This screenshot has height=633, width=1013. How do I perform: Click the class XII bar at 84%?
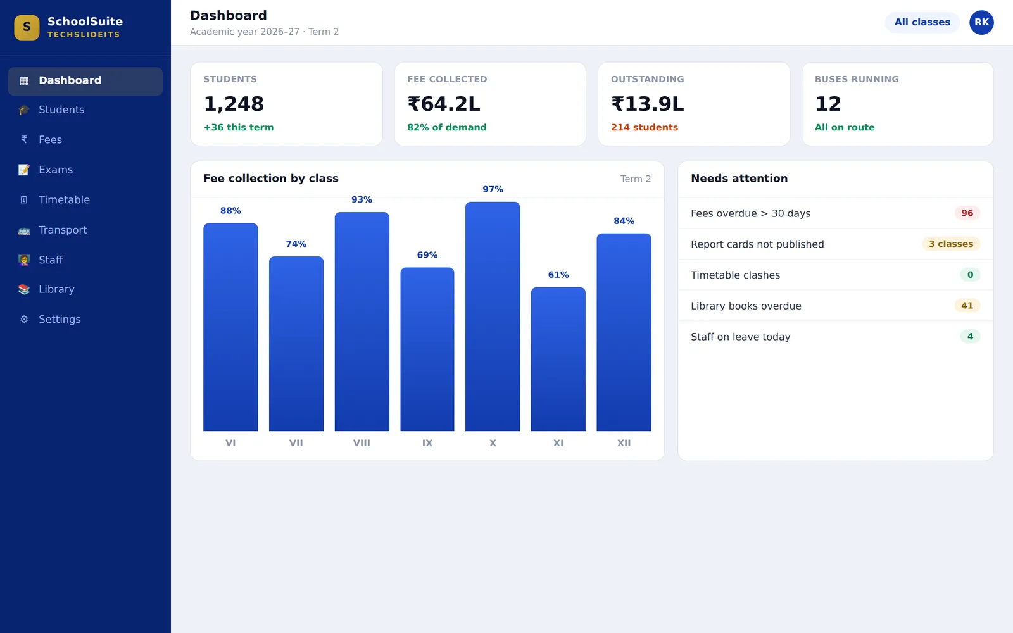[x=624, y=332]
